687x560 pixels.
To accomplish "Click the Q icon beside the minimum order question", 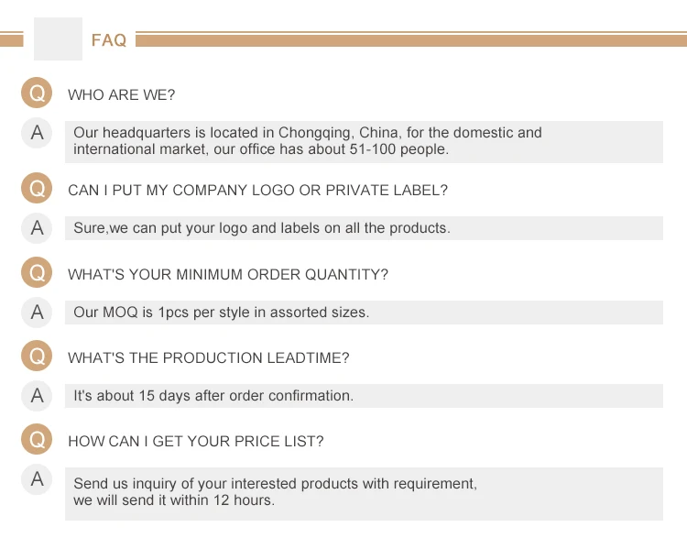I will pos(37,273).
